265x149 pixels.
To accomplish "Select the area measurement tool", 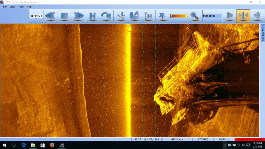I will tap(134, 16).
